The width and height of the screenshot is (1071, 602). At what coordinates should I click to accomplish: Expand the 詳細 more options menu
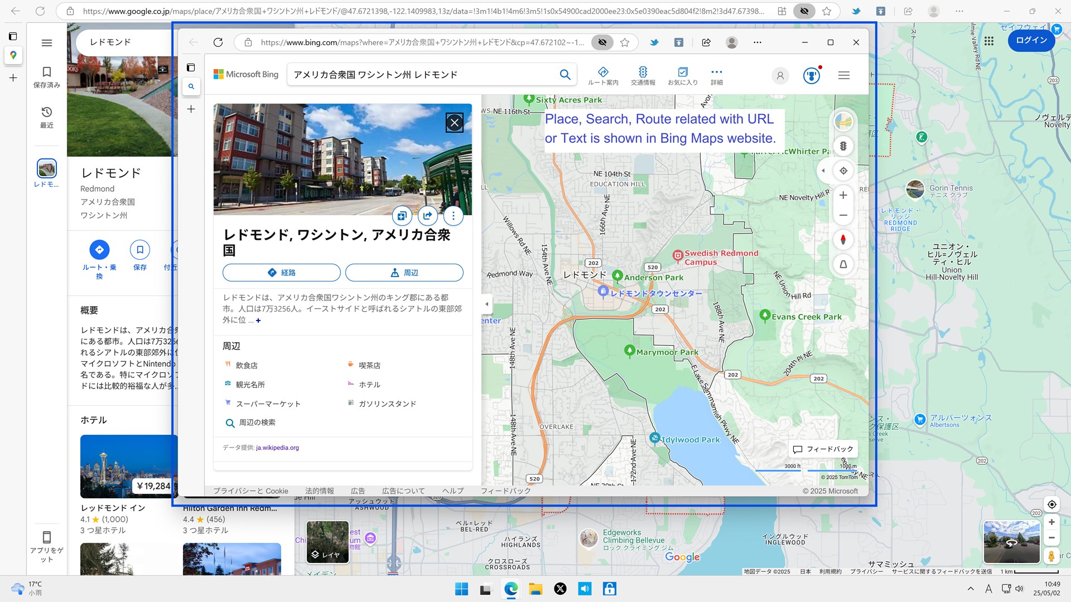click(x=716, y=76)
